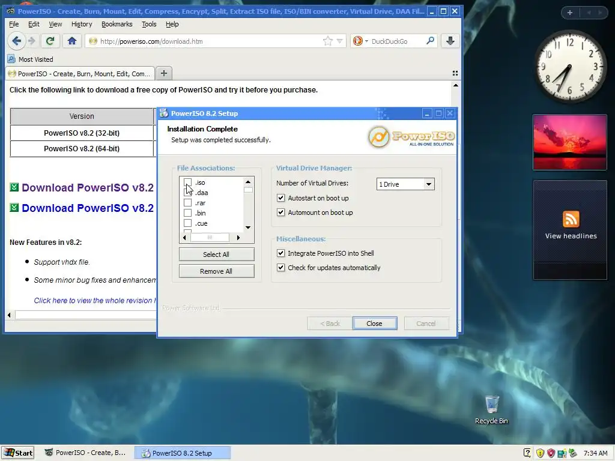
Task: Open the Recycle Bin on desktop
Action: [x=491, y=409]
